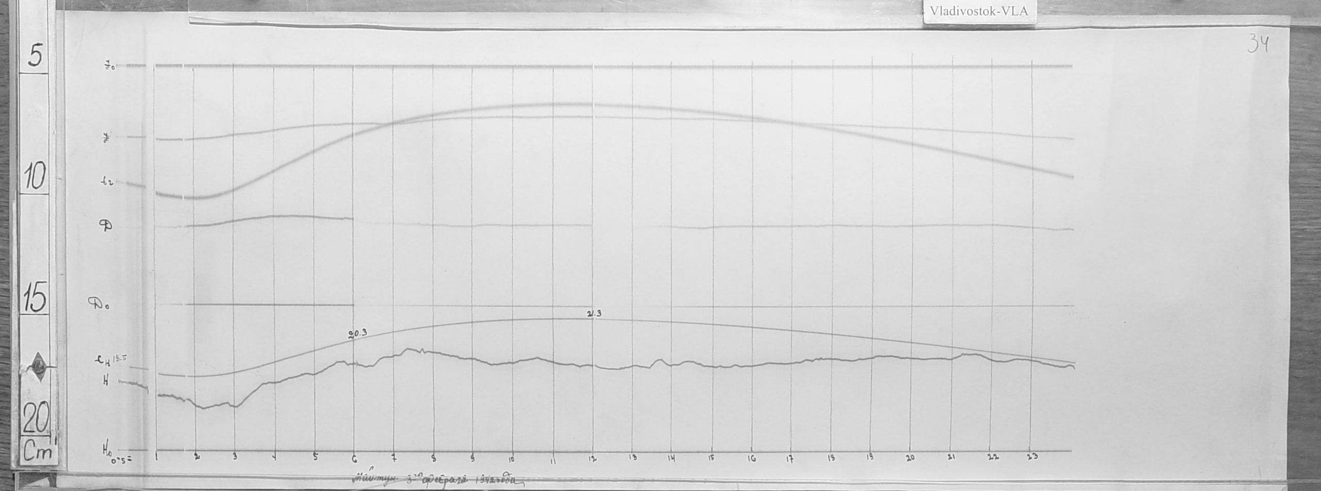1321x491 pixels.
Task: Click hour 12 on the time axis
Action: pyautogui.click(x=592, y=457)
